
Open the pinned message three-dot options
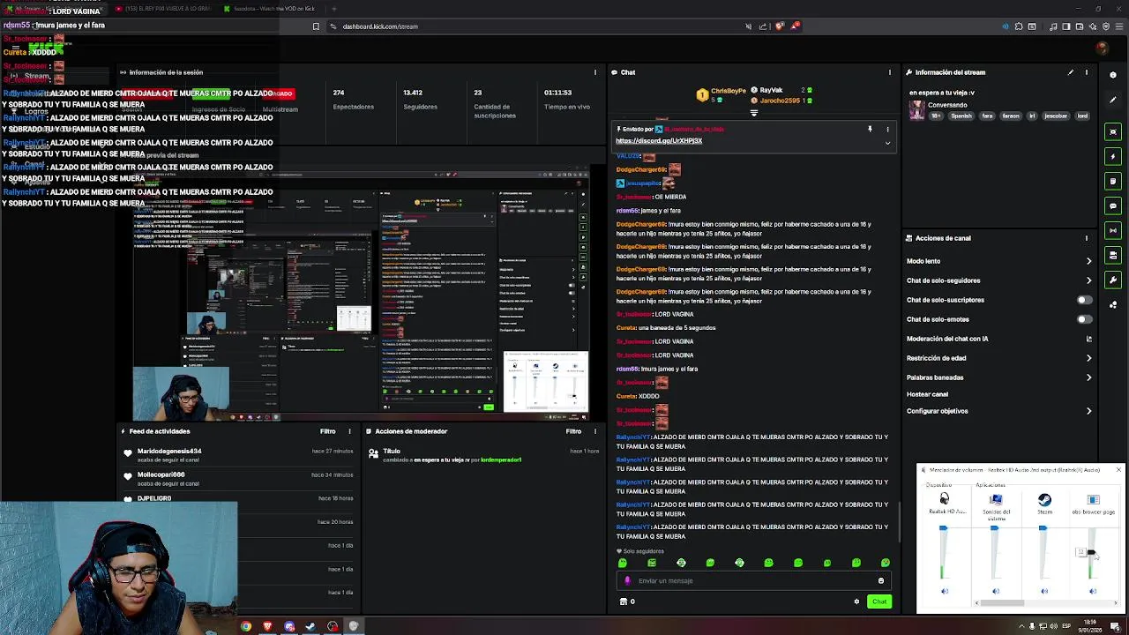pyautogui.click(x=887, y=130)
